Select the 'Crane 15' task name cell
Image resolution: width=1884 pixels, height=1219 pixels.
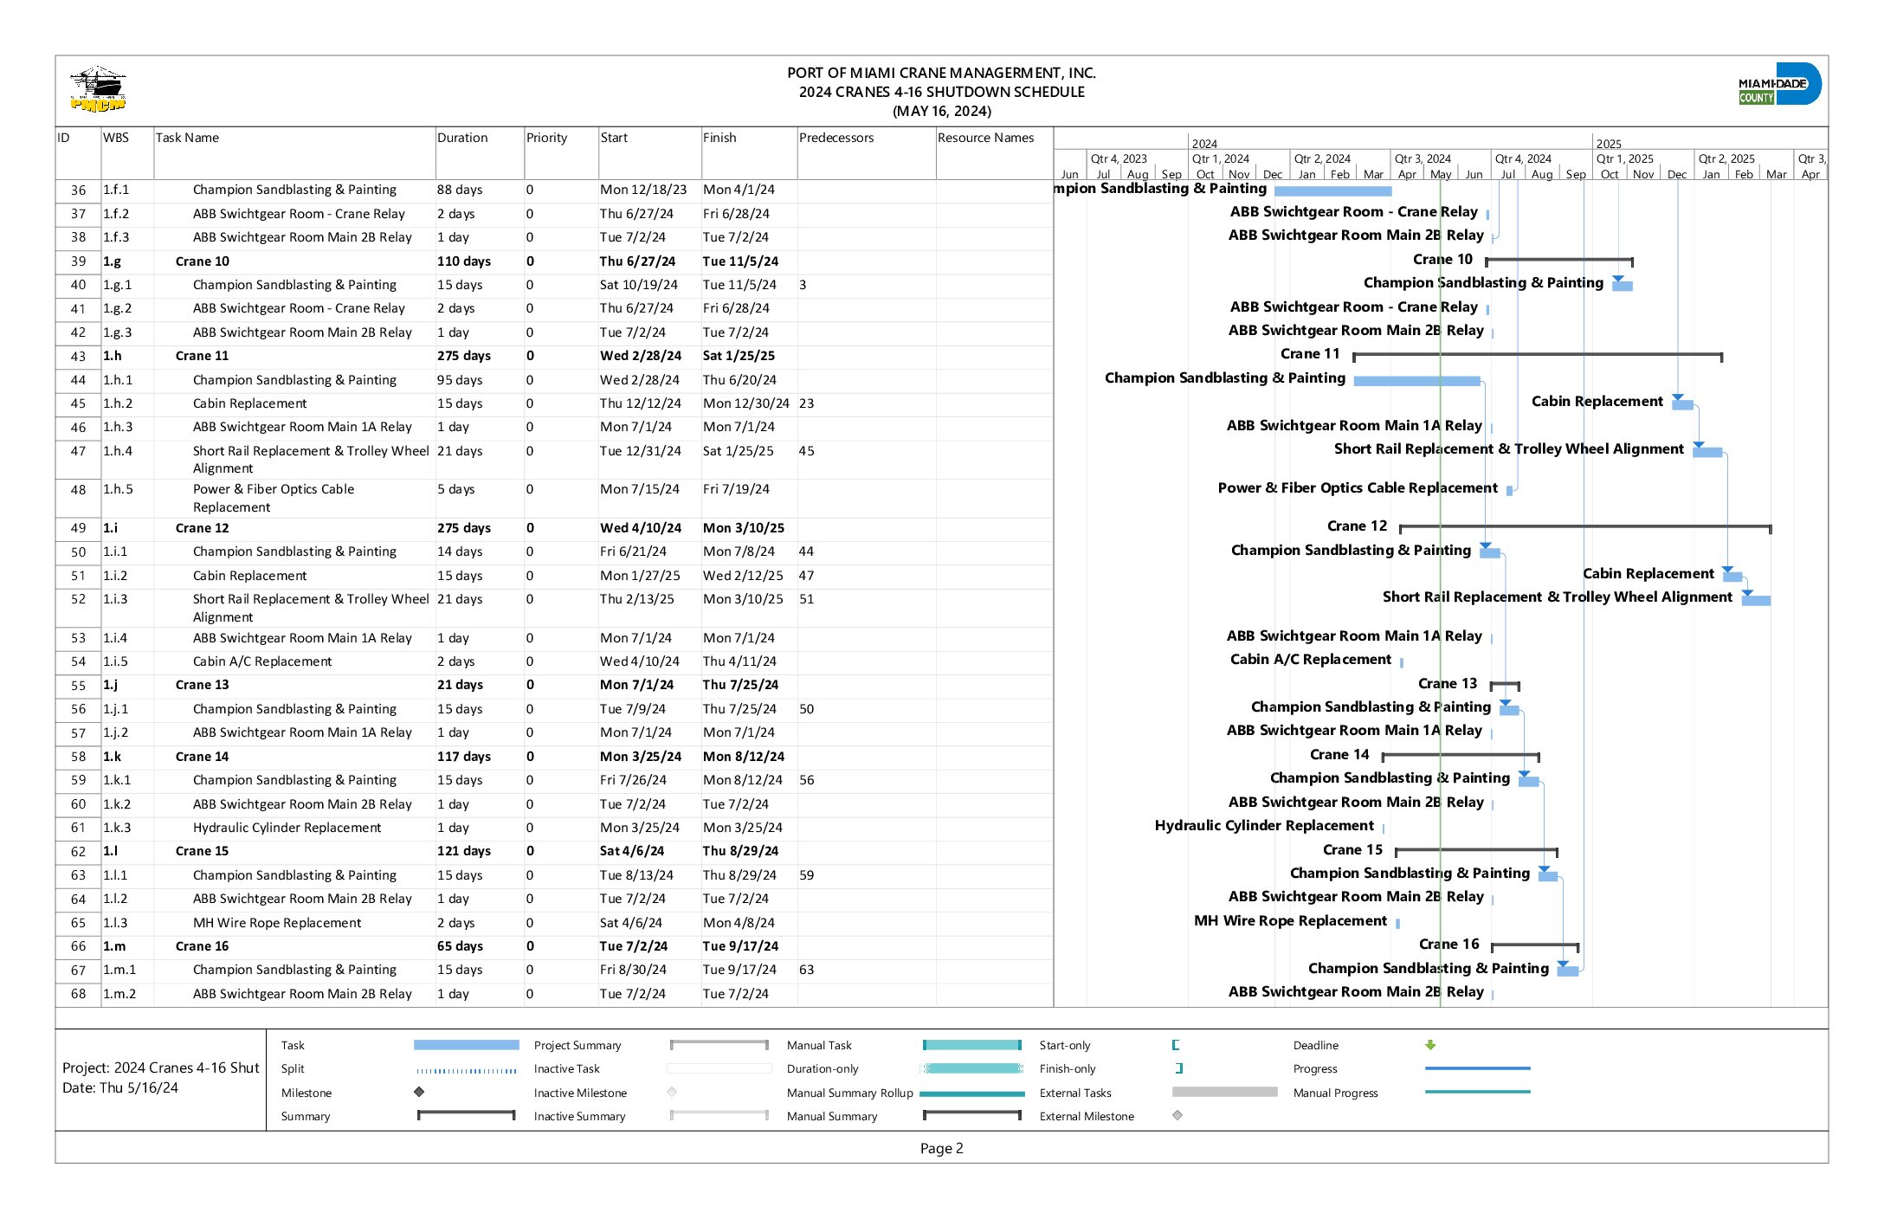point(294,851)
